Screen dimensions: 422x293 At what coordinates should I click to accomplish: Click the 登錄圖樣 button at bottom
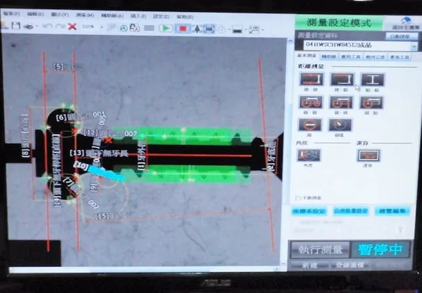click(350, 265)
